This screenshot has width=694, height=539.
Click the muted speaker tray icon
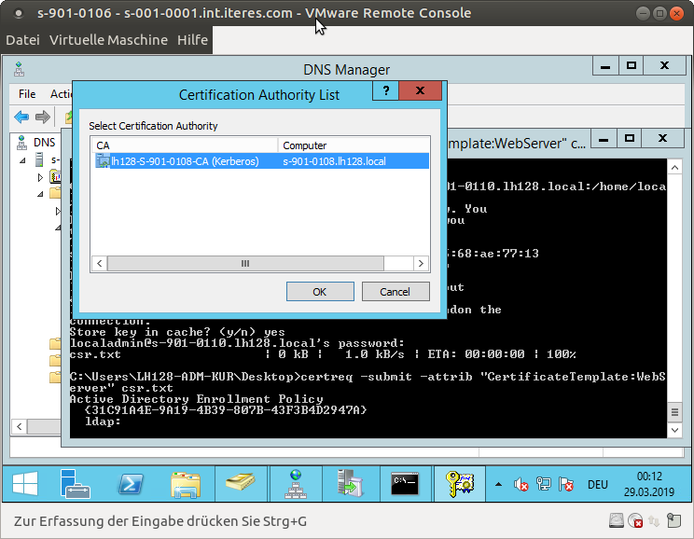tap(520, 485)
